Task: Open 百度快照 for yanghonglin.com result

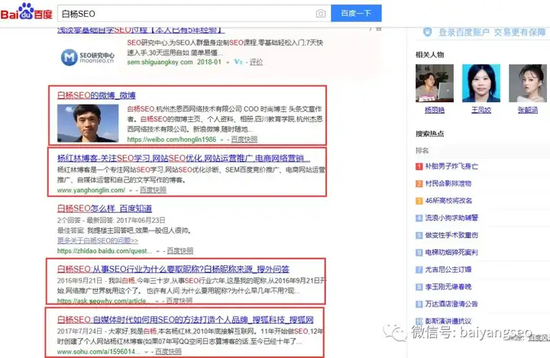Action: [x=153, y=190]
